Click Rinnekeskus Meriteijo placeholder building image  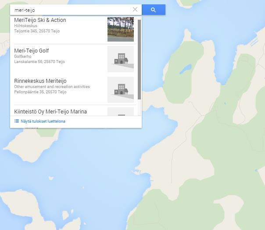(x=121, y=90)
